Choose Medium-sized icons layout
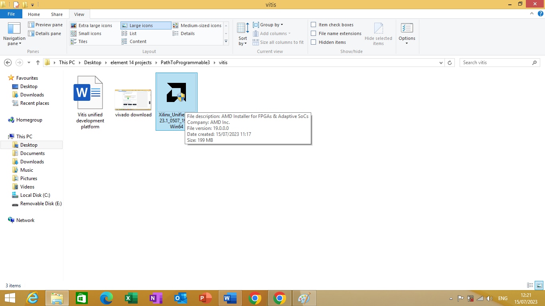545x306 pixels. click(197, 25)
